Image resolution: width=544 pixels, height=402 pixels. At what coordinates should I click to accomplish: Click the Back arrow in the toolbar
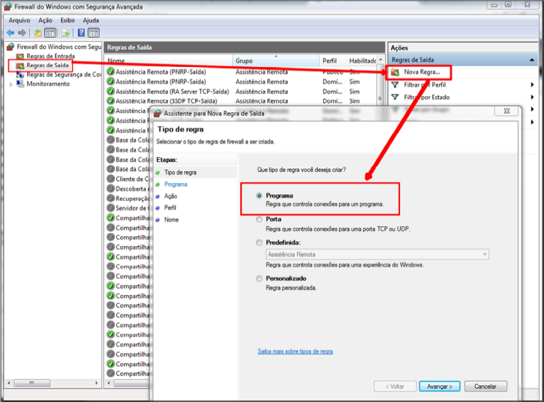point(11,33)
